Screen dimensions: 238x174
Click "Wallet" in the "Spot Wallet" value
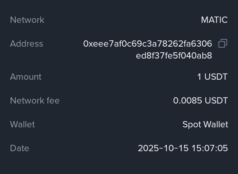tap(215, 124)
